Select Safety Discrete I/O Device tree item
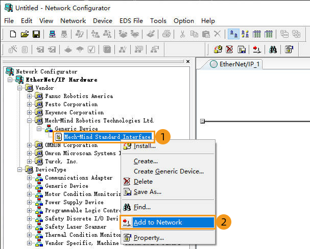310x249 pixels. 83,218
